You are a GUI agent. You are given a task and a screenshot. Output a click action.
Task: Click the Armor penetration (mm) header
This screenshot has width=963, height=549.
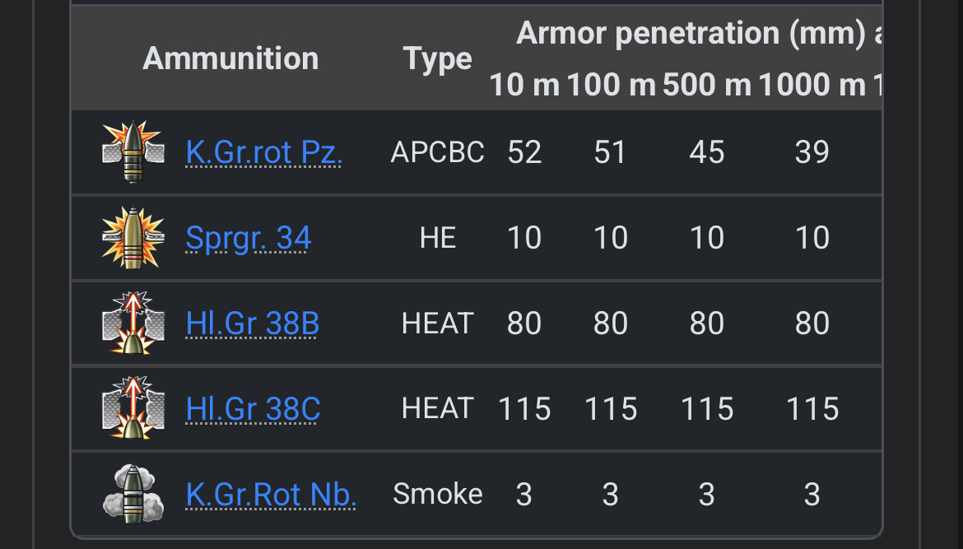[691, 33]
